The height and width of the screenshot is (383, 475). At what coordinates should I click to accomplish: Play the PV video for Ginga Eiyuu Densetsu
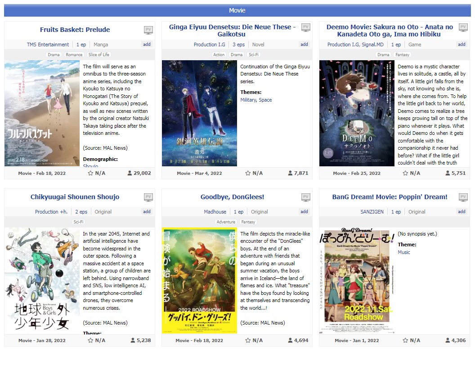click(306, 27)
